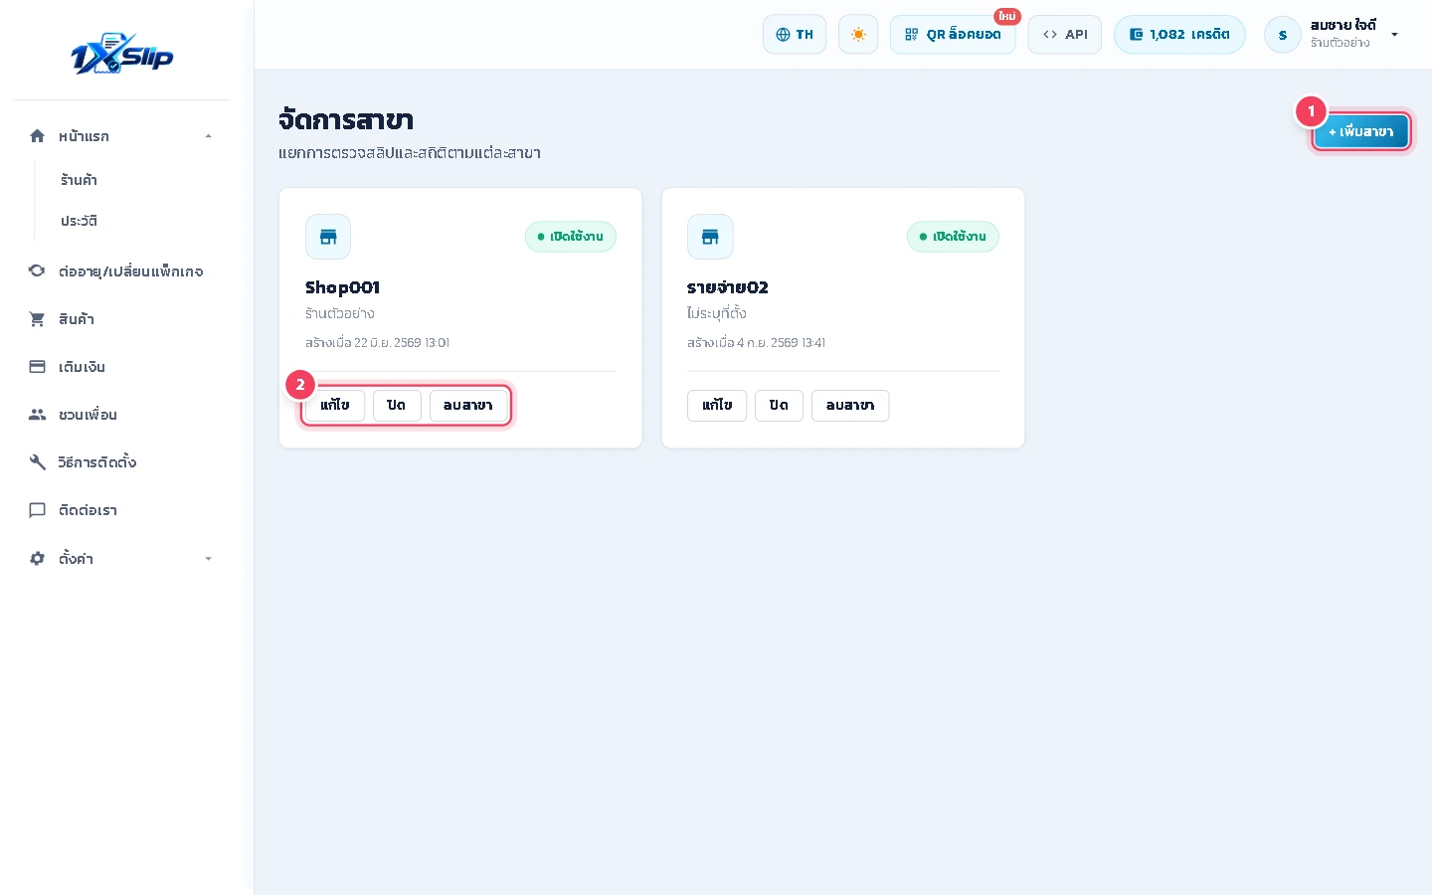Open ประวัติ in the sidebar
The height and width of the screenshot is (895, 1432).
pyautogui.click(x=79, y=221)
